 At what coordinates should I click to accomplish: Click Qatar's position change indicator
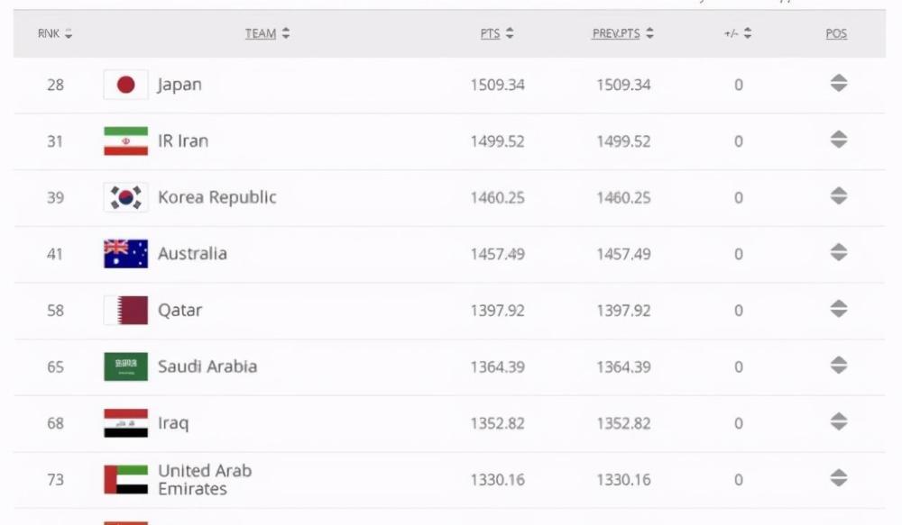click(839, 309)
